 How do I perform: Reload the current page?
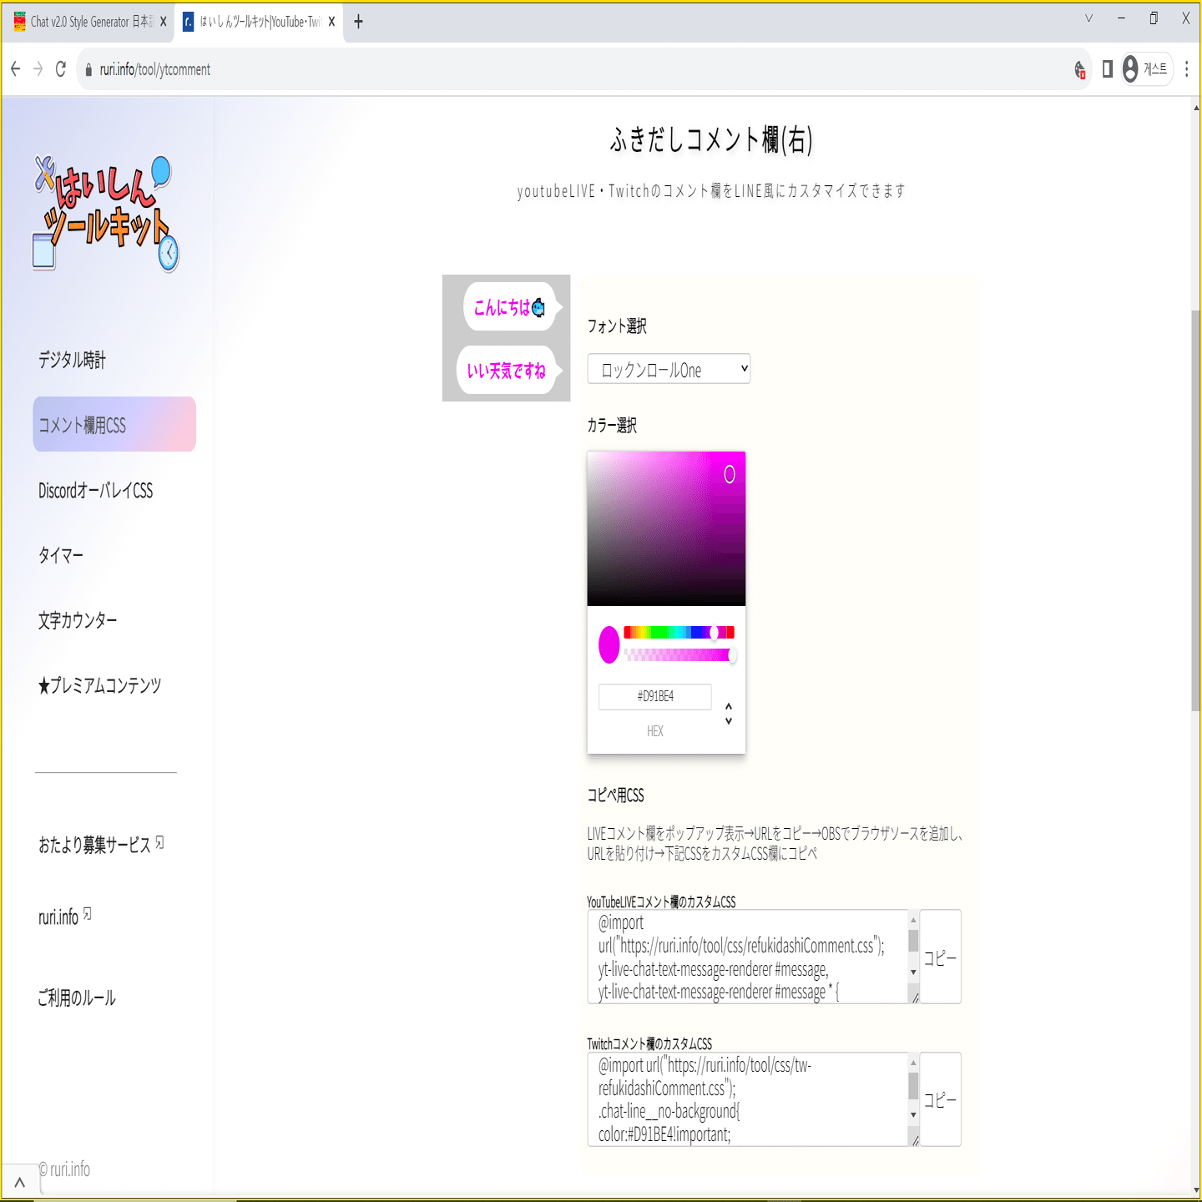[59, 69]
